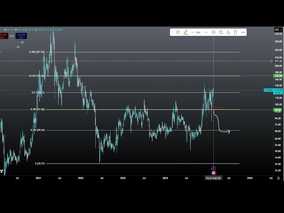Open the more options ellipsis menu
This screenshot has height=213, width=284.
243,32
